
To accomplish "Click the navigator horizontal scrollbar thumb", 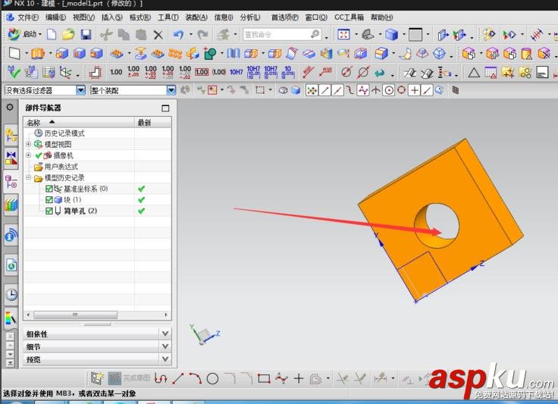I will tap(75, 315).
